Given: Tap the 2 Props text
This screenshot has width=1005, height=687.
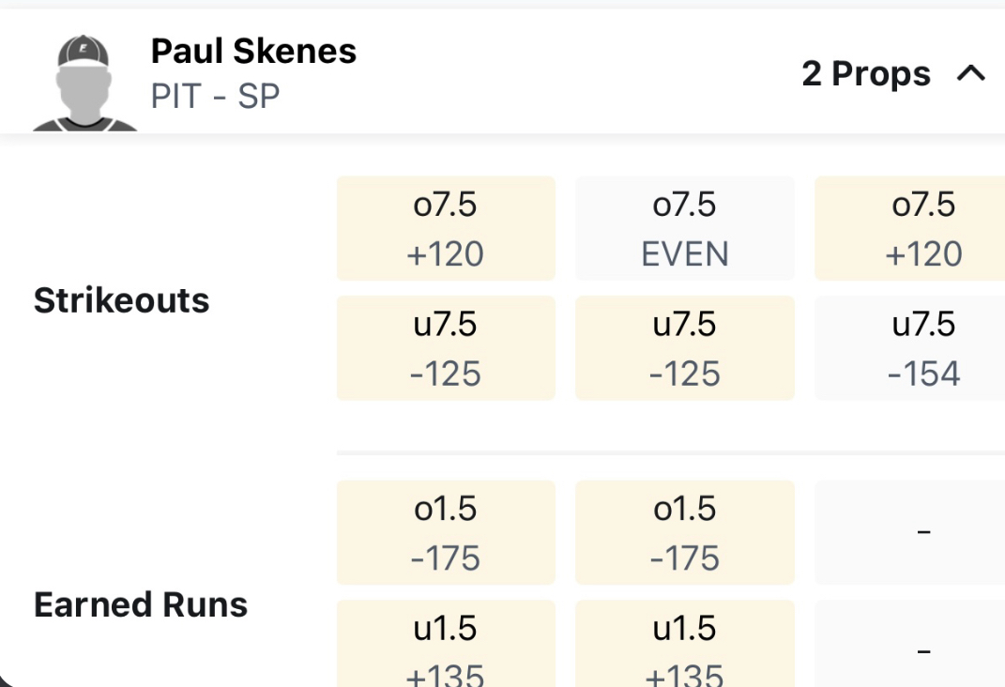Looking at the screenshot, I should pos(866,73).
